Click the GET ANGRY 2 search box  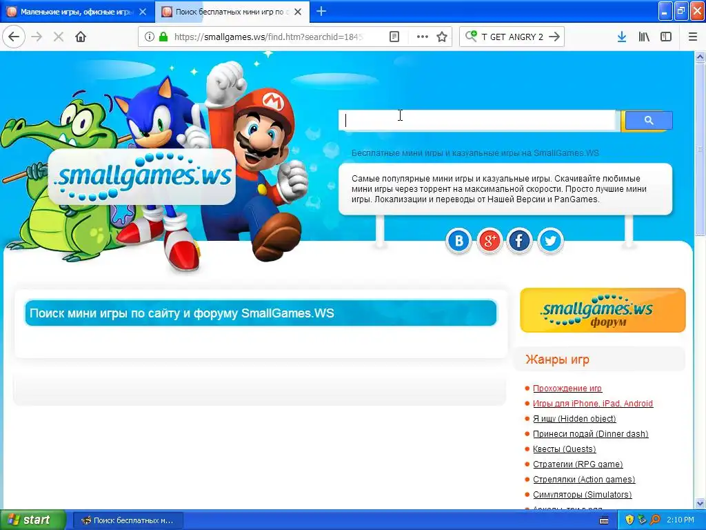(512, 37)
